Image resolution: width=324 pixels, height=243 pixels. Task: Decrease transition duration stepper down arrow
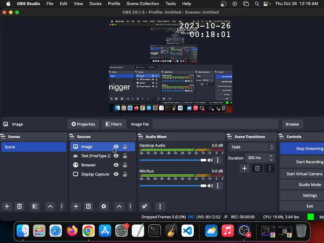point(271,160)
